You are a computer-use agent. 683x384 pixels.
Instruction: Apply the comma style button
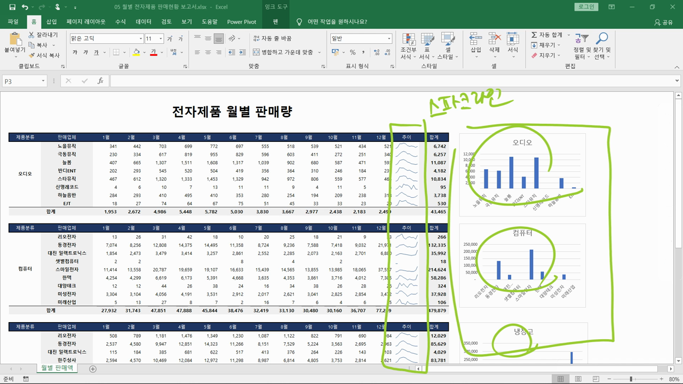(363, 52)
